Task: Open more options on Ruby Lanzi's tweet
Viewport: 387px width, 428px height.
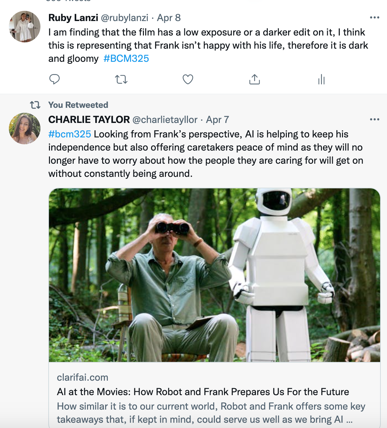Action: [x=375, y=18]
